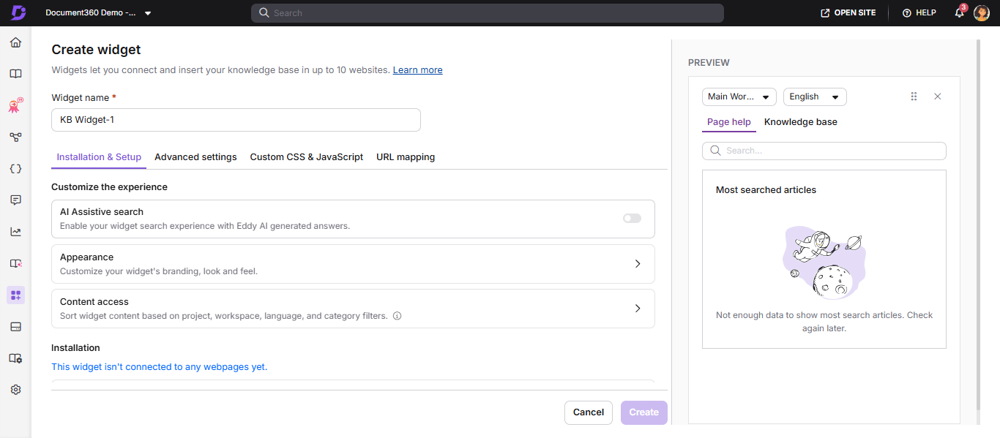Click the HELP text button
The height and width of the screenshot is (438, 1000).
coord(926,13)
